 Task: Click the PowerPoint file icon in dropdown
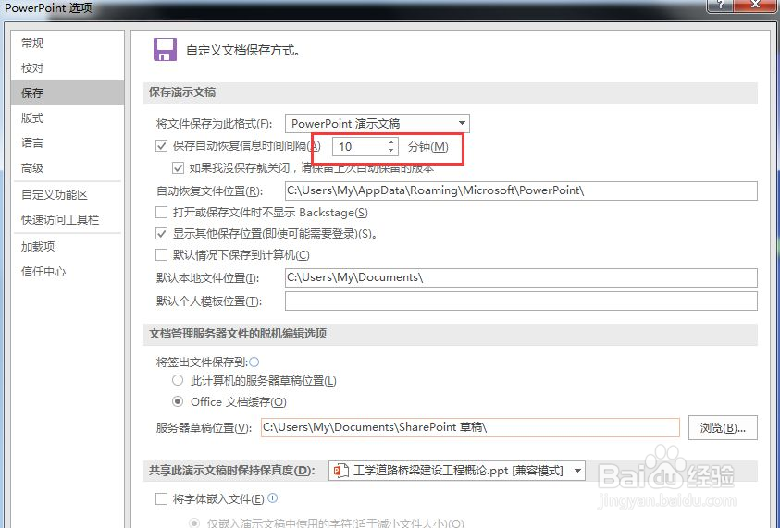[x=340, y=471]
